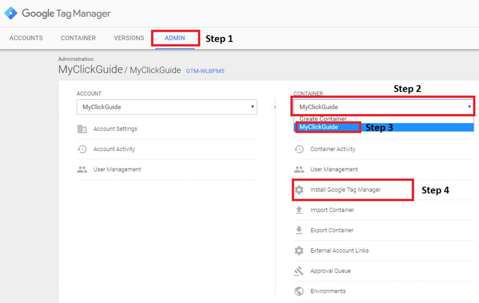Click the Approval Queue gavel icon
The height and width of the screenshot is (303, 479).
click(x=299, y=271)
